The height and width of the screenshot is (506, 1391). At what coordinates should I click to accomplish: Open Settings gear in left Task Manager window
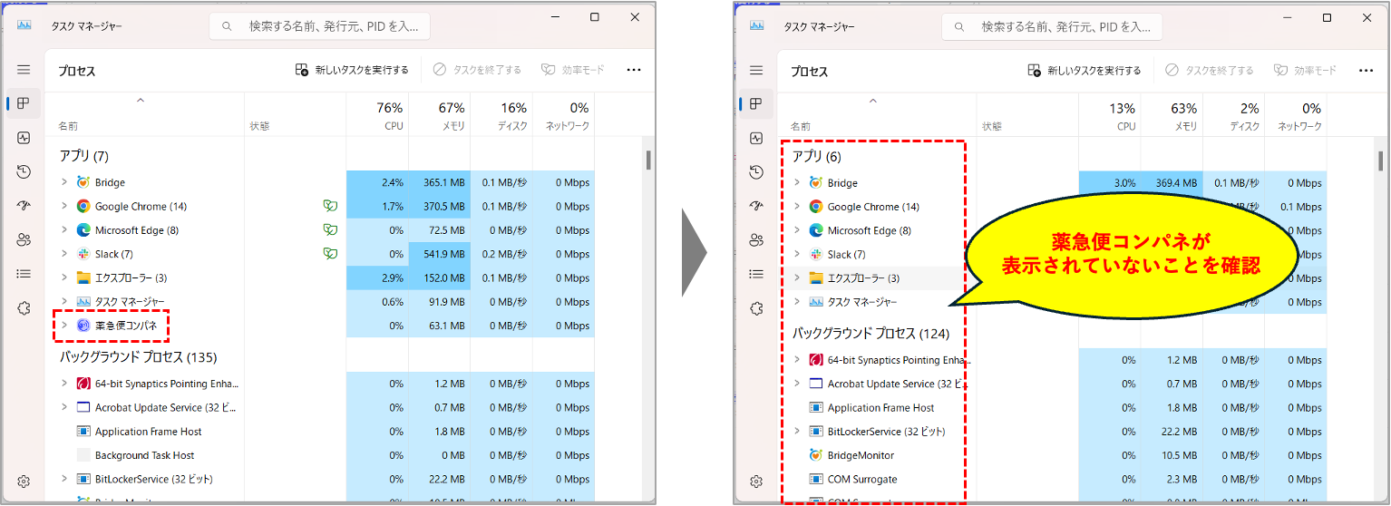(x=24, y=482)
